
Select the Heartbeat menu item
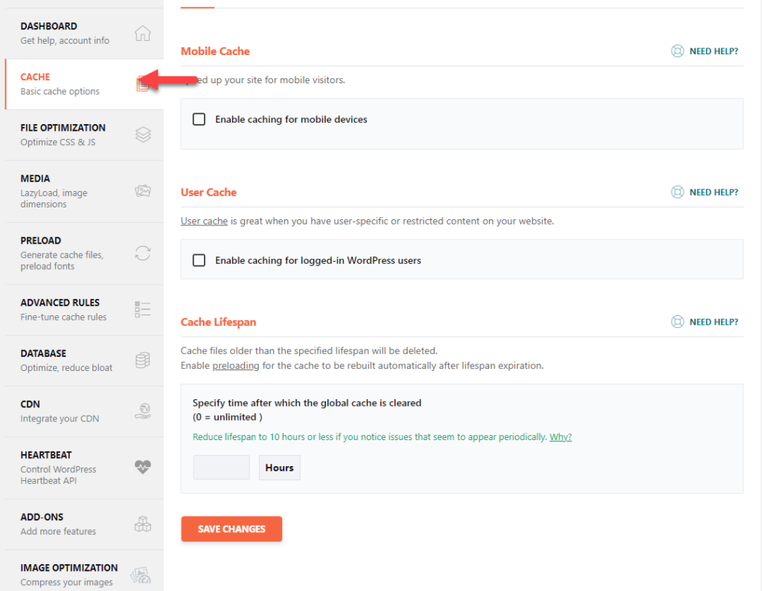(85, 468)
